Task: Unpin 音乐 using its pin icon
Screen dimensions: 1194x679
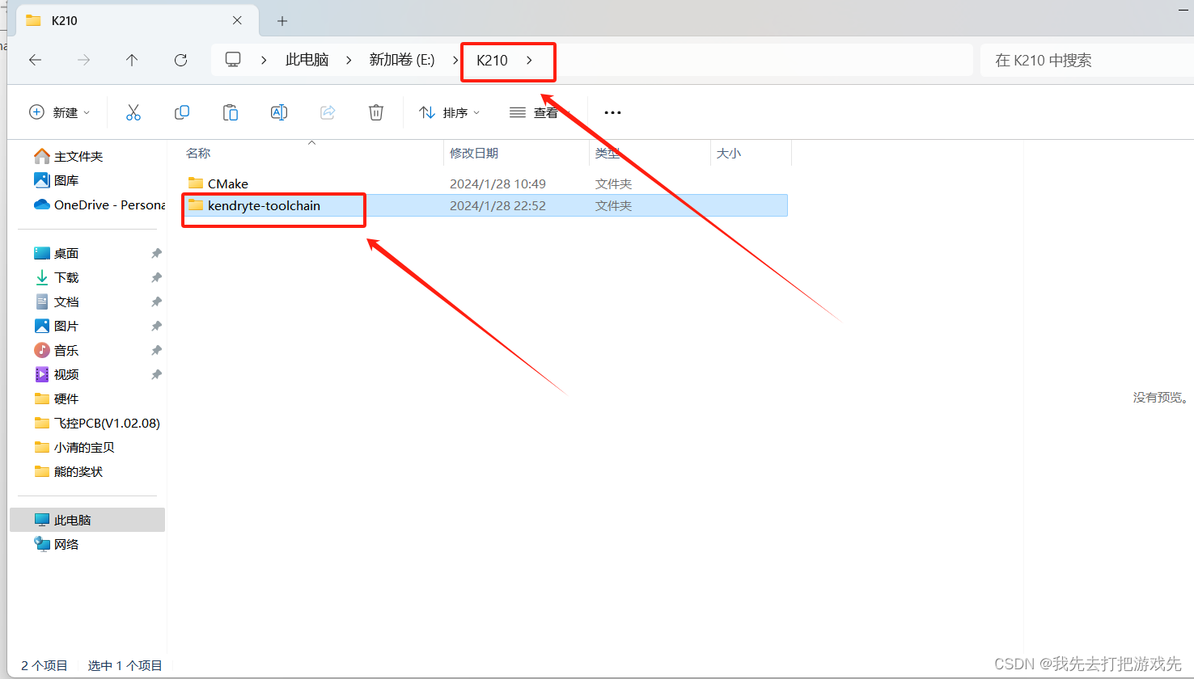Action: pos(156,350)
